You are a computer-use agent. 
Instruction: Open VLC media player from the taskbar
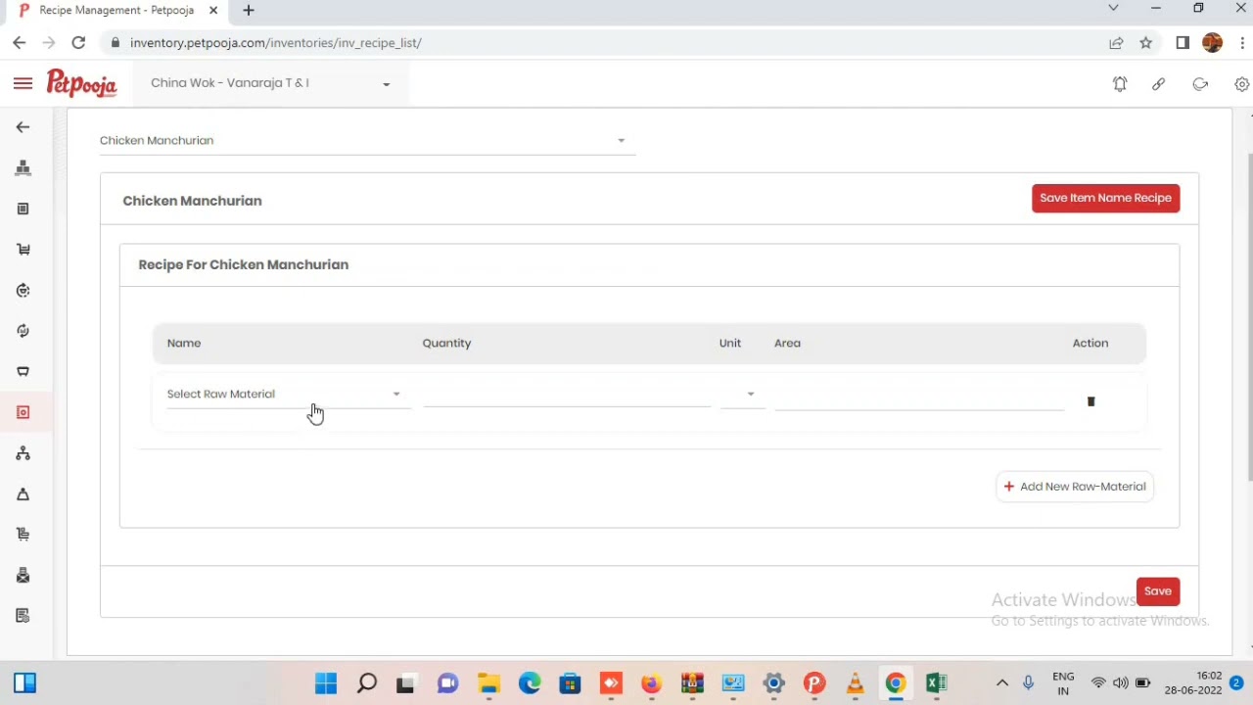pyautogui.click(x=855, y=683)
